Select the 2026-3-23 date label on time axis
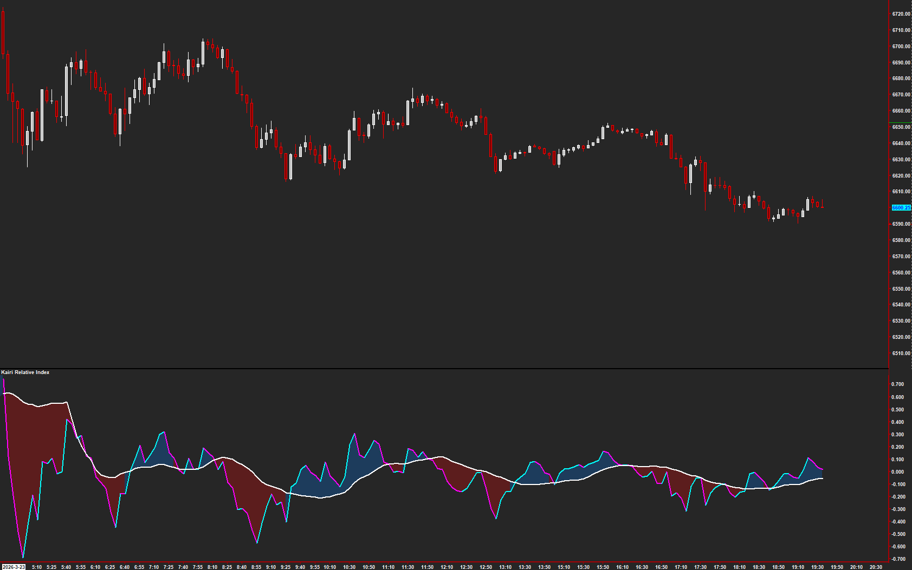Screen dimensions: 912x570 (x=13, y=567)
